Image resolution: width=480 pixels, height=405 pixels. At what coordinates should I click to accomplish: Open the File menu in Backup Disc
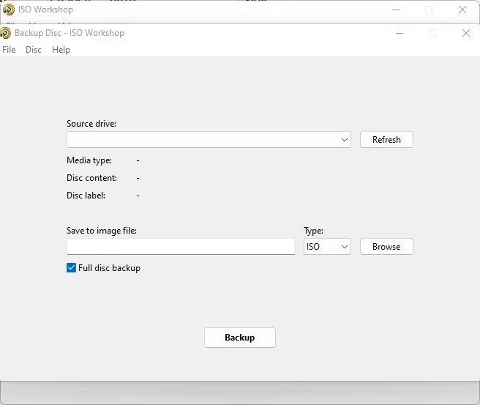tap(9, 50)
